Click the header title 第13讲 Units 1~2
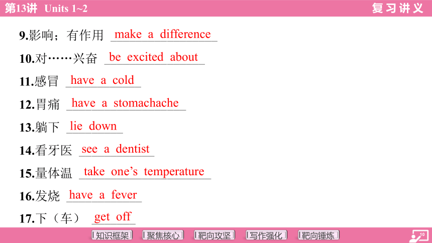The width and height of the screenshot is (432, 243). 46,8
